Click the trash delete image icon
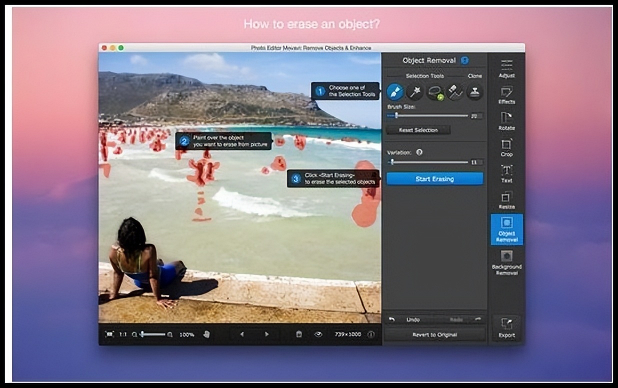 click(x=299, y=334)
